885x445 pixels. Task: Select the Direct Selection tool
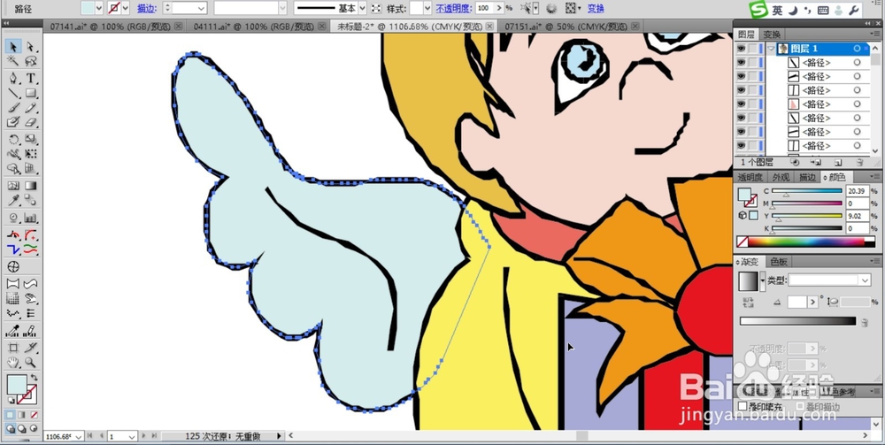click(x=30, y=46)
